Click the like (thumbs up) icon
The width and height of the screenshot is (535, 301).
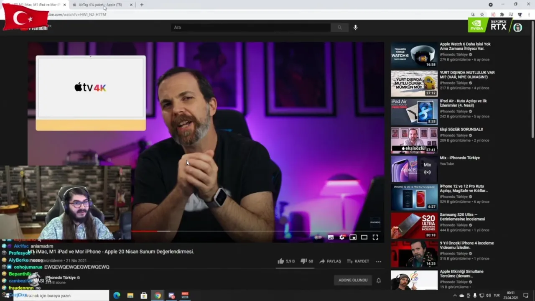click(280, 261)
